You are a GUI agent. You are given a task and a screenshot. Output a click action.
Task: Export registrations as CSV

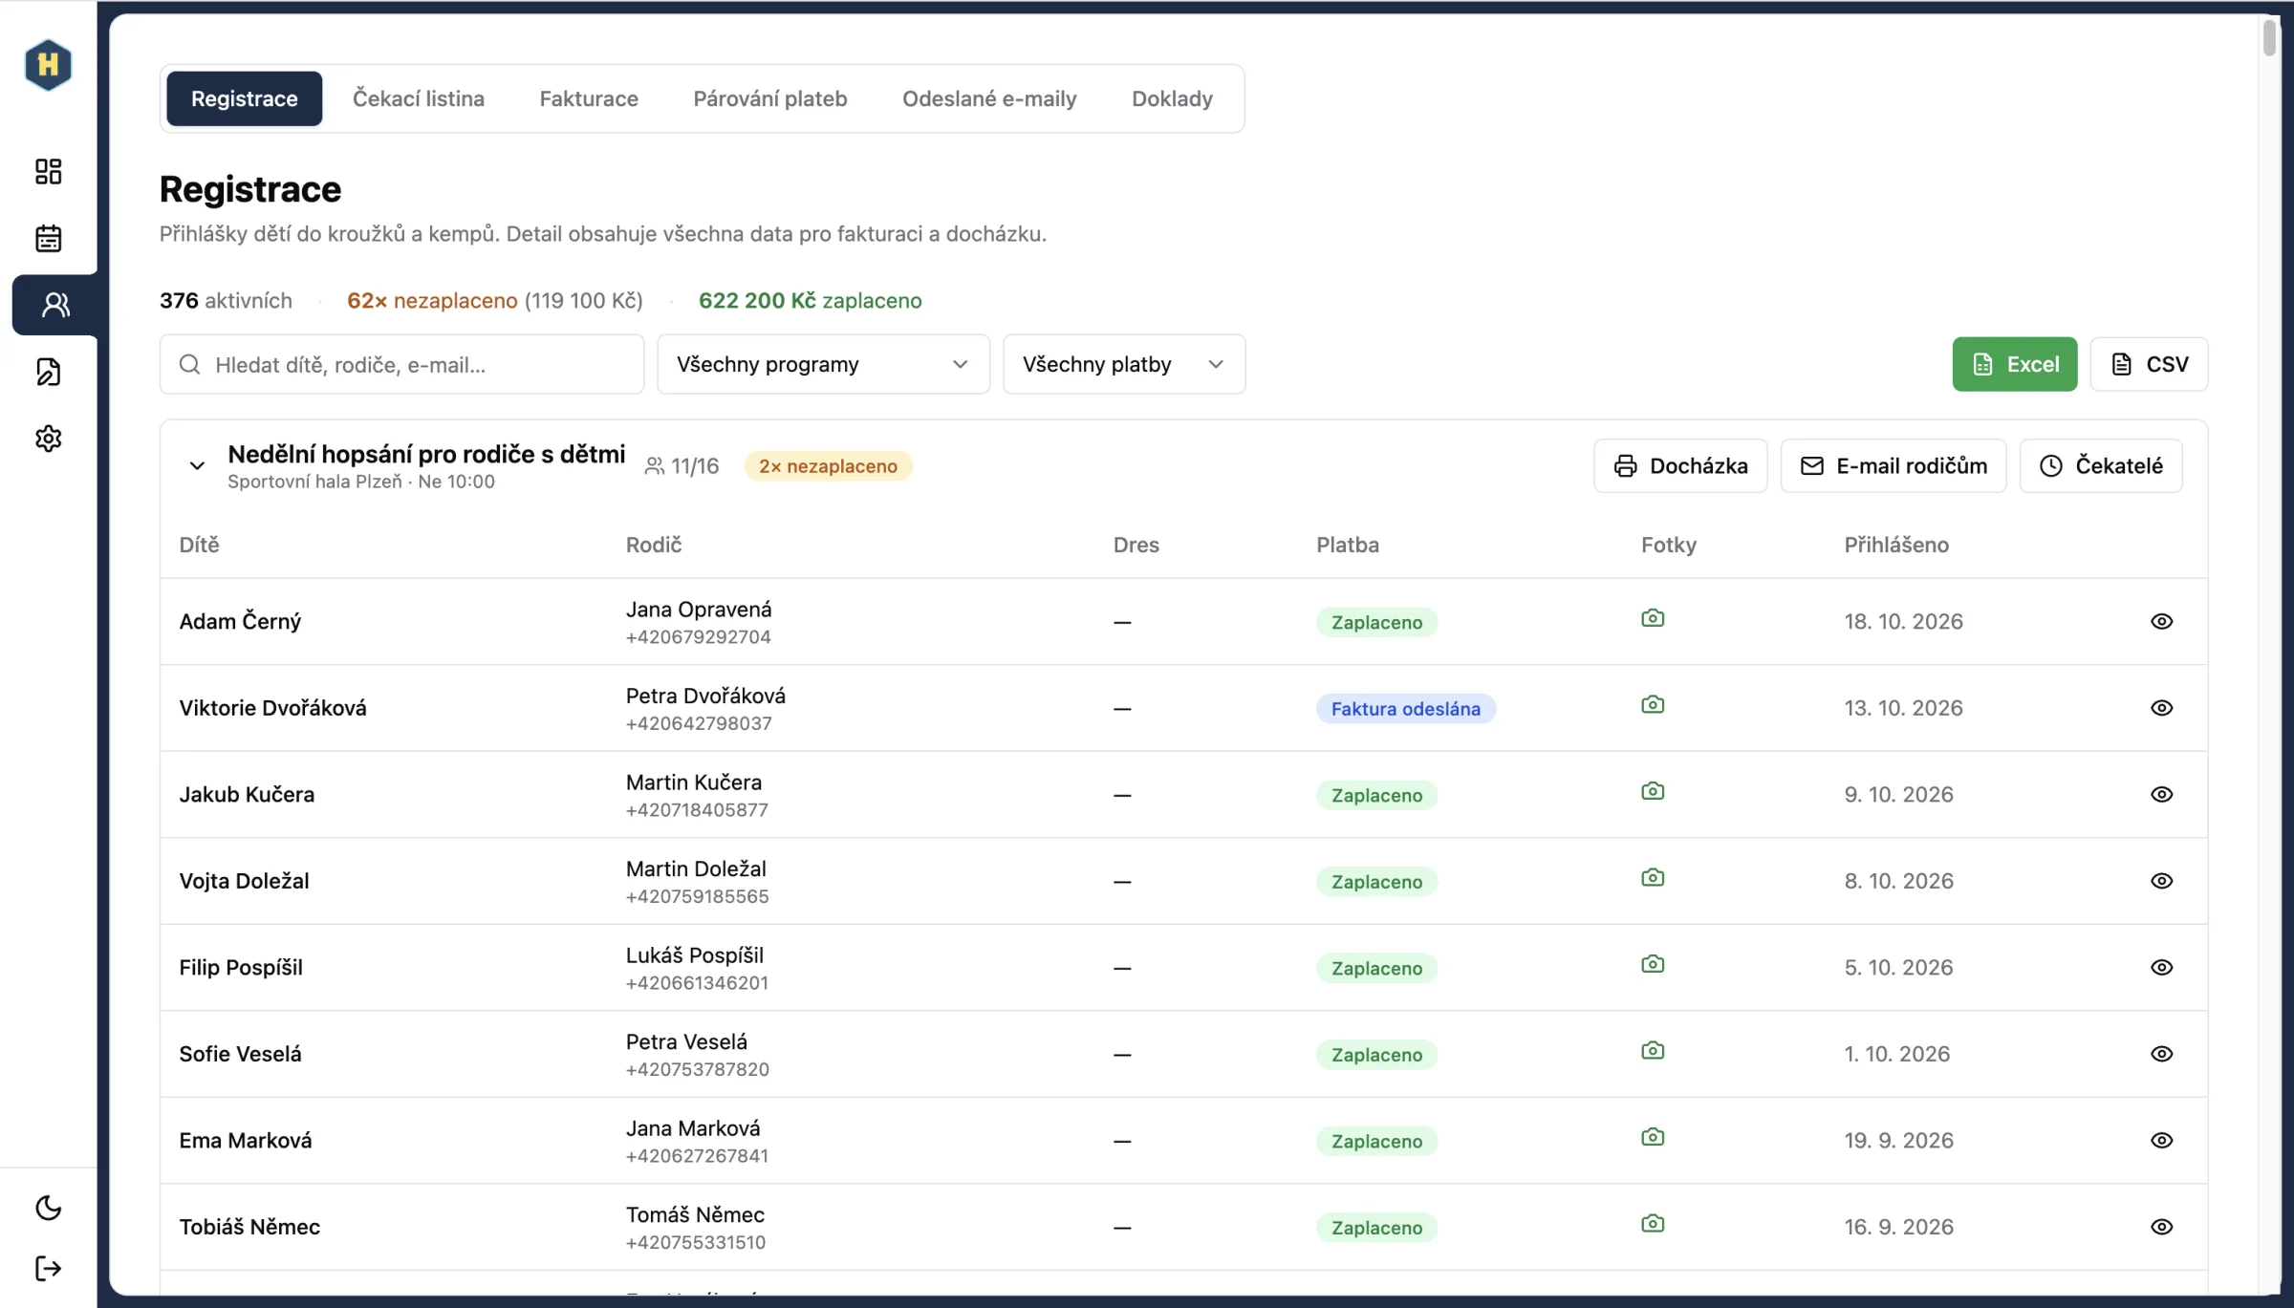[x=2149, y=364]
